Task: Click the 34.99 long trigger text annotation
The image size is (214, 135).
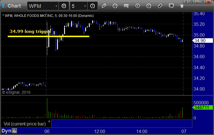Action: click(x=30, y=31)
